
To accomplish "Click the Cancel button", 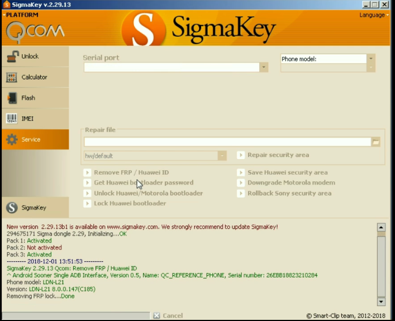I will (x=168, y=315).
